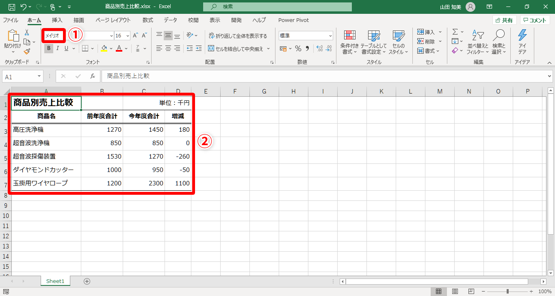Apply the borders icon to cells

click(x=85, y=49)
